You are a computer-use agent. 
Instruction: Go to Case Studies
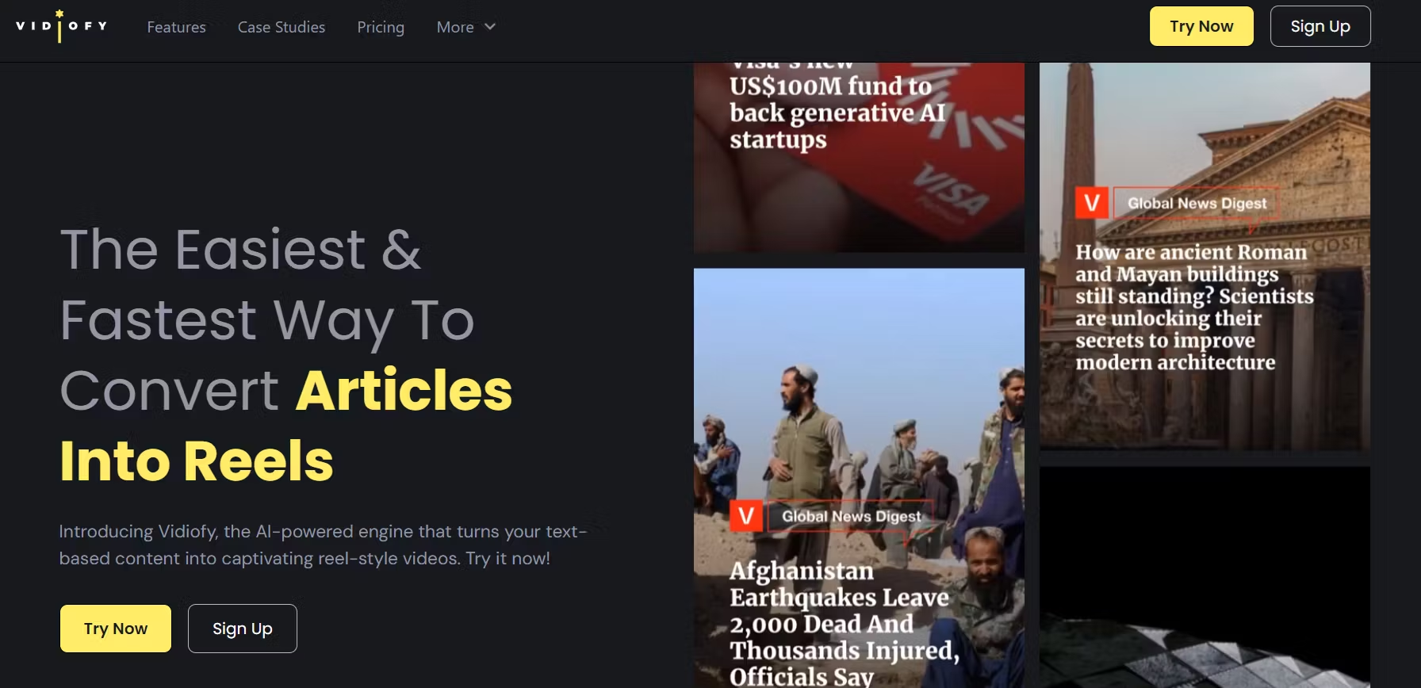(x=282, y=27)
